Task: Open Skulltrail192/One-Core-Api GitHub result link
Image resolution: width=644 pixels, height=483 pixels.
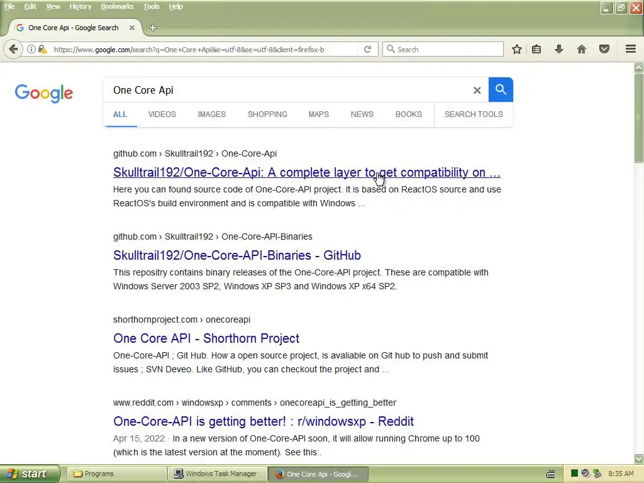Action: [306, 172]
